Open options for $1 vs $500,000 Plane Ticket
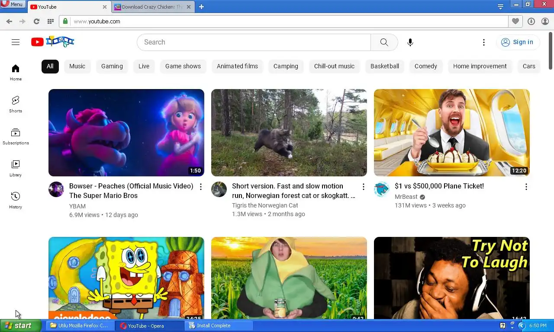This screenshot has width=554, height=332. [x=526, y=187]
